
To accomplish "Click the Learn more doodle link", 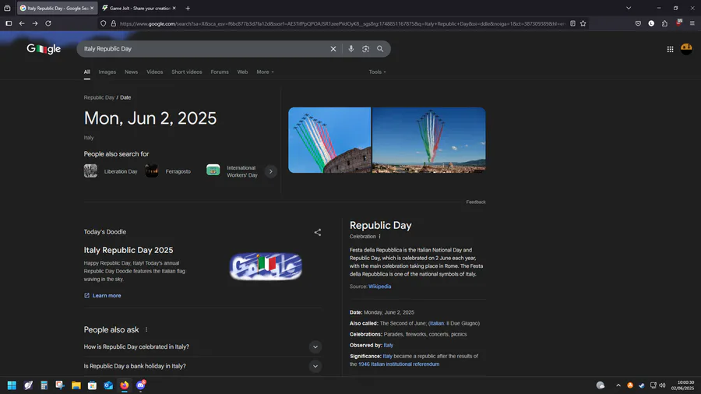I will (x=102, y=295).
